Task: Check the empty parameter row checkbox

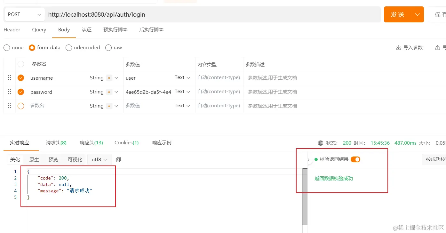Action: click(x=21, y=106)
